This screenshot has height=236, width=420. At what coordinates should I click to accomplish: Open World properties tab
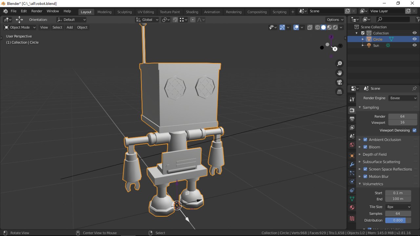(x=352, y=145)
